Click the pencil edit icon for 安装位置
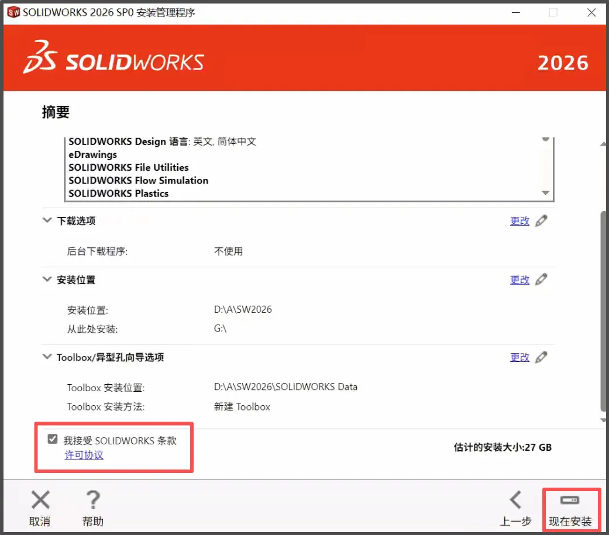Screen dimensions: 609x535 pos(541,279)
